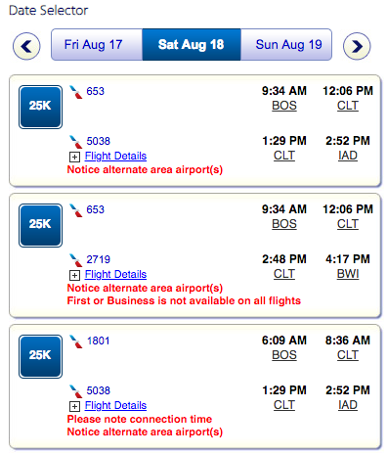Viewport: 387px width, 454px height.
Task: Click airline logo beside flight 2719
Action: [x=76, y=260]
